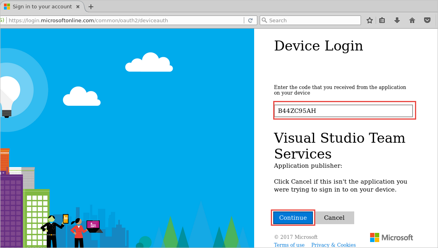438x248 pixels.
Task: Save the page to Pocket
Action: pos(427,20)
